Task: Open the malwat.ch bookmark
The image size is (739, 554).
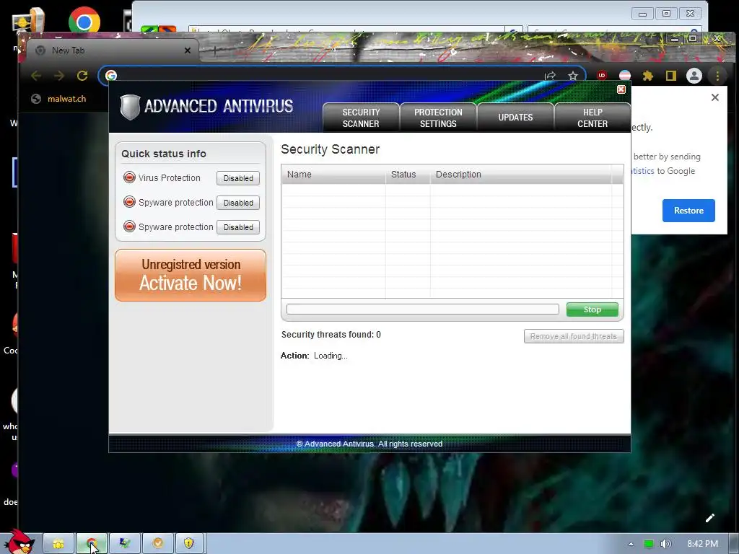Action: click(x=59, y=99)
